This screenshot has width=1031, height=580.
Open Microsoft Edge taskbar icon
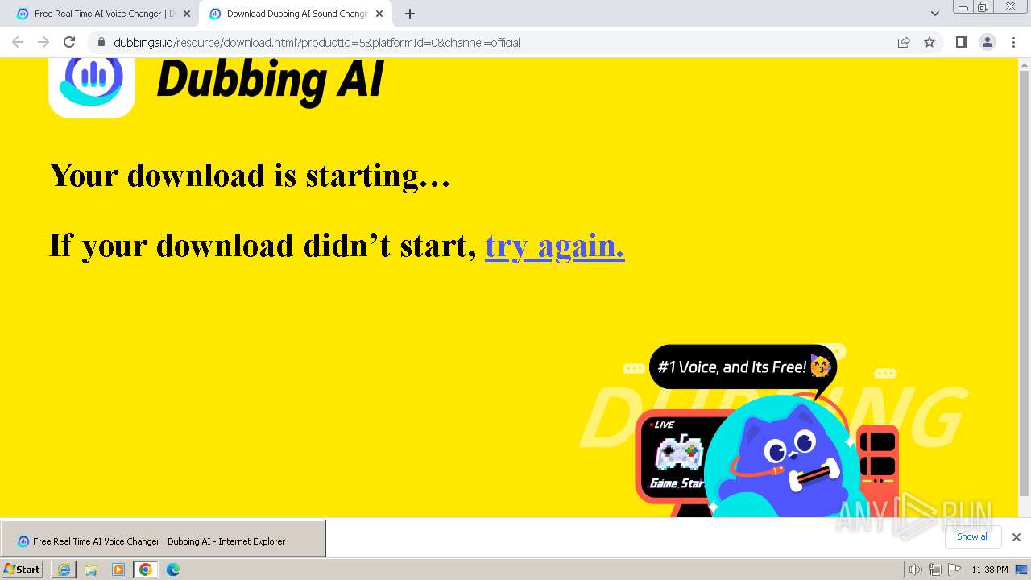[x=172, y=570]
